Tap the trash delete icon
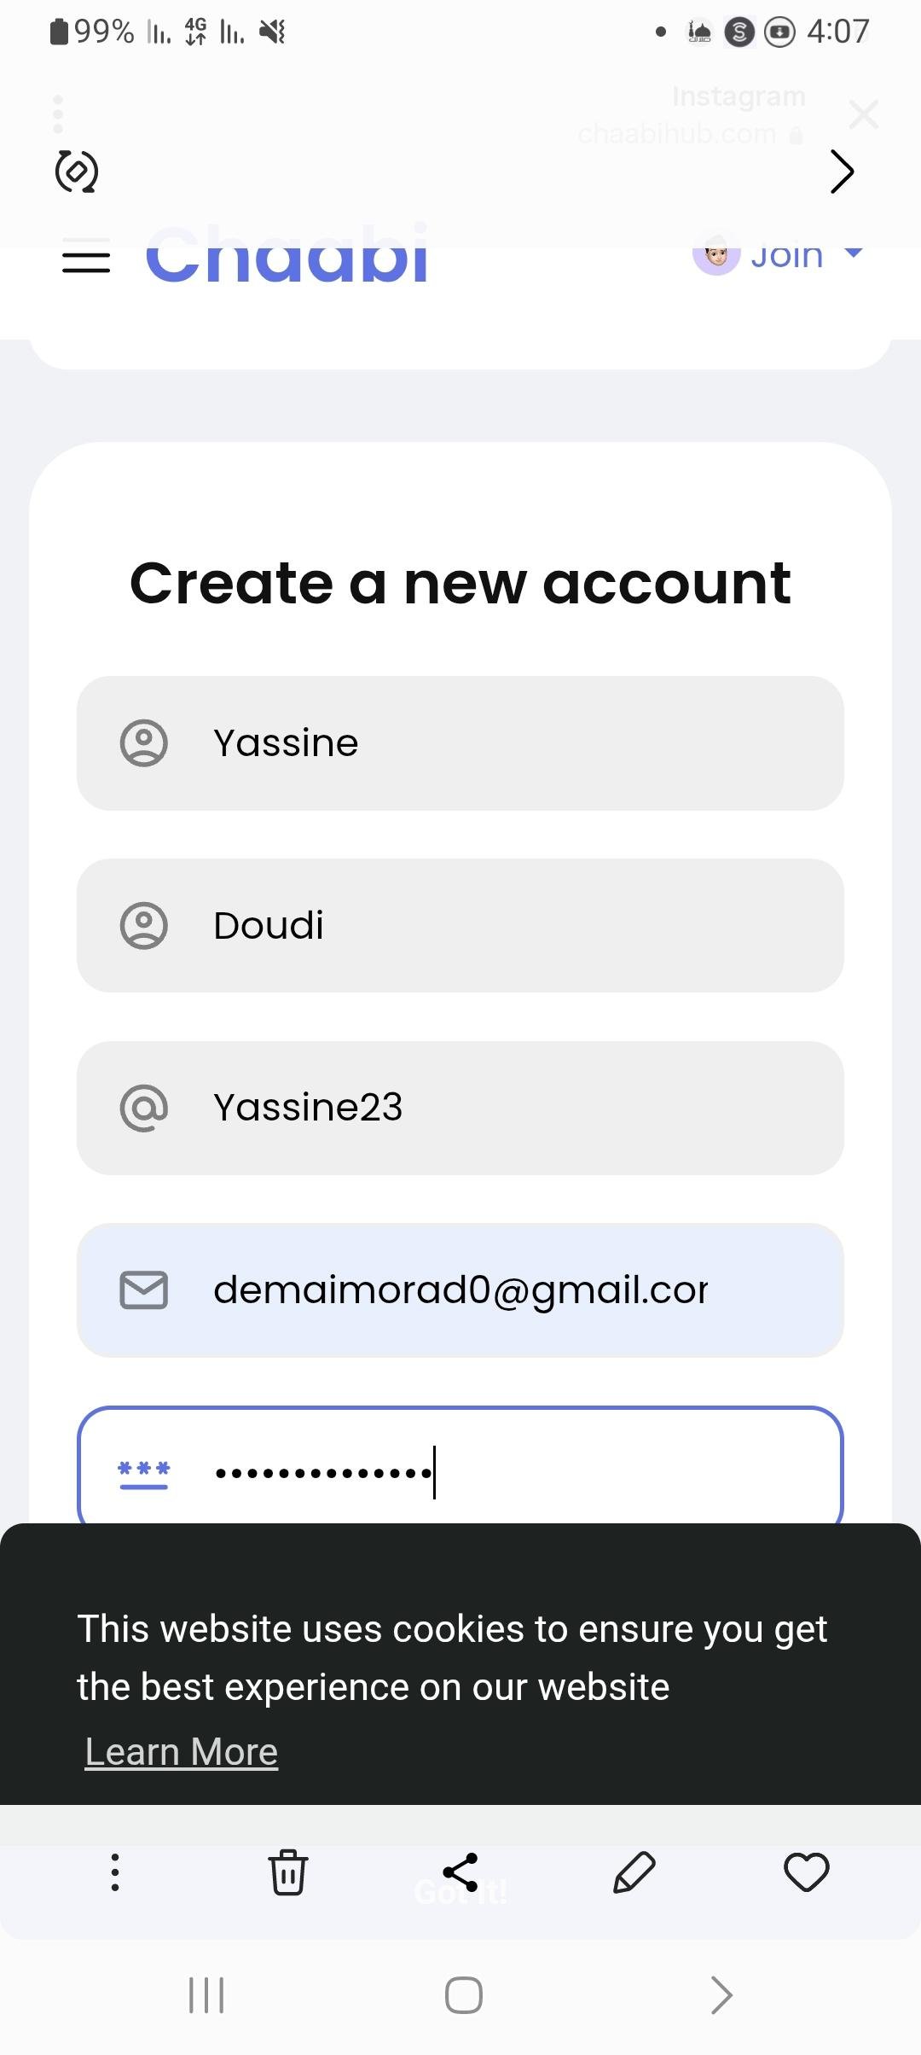This screenshot has height=2055, width=921. (288, 1872)
